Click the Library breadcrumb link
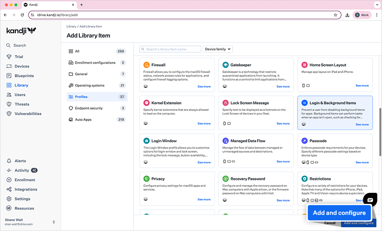Image resolution: width=382 pixels, height=231 pixels. pos(71,26)
